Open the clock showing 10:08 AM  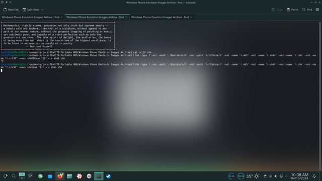[x=300, y=176]
